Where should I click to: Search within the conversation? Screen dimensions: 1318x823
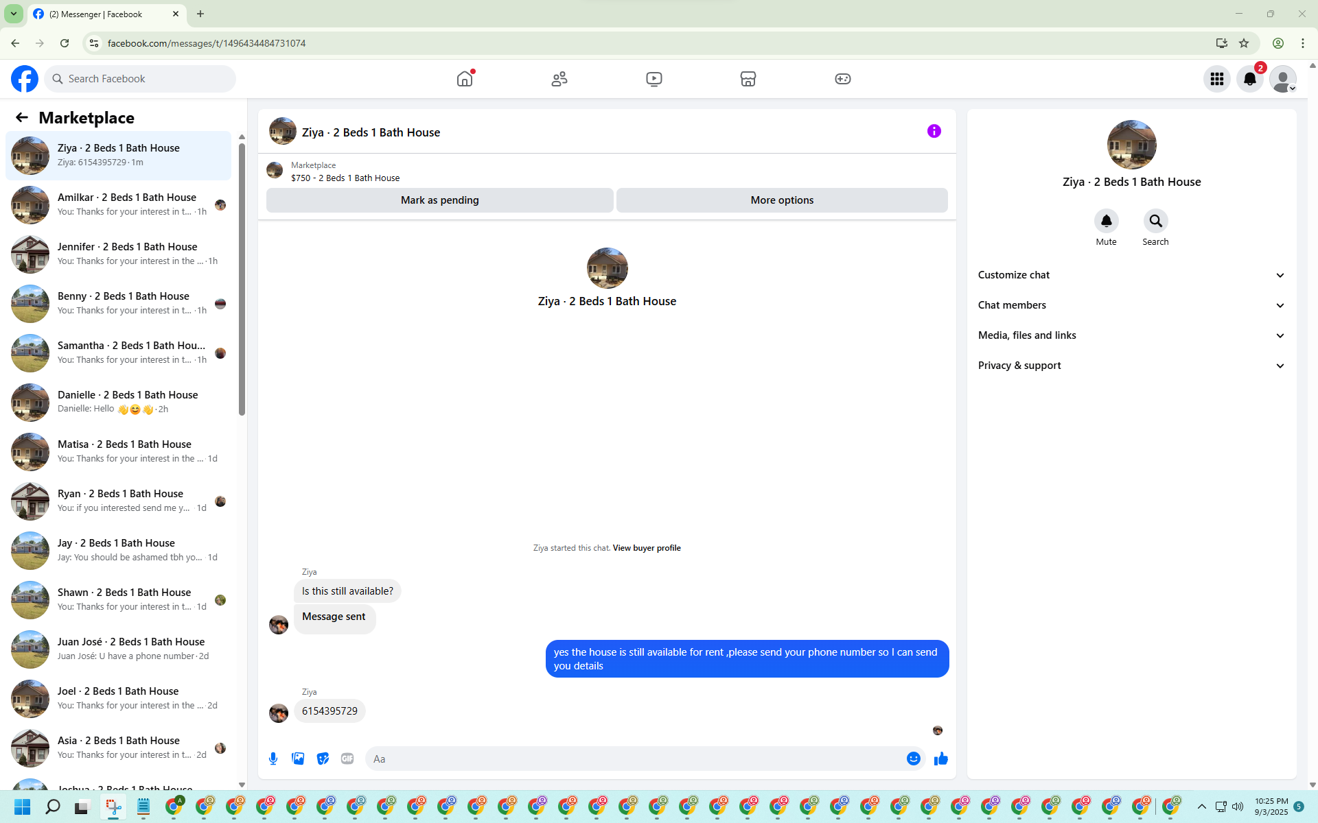[1156, 221]
